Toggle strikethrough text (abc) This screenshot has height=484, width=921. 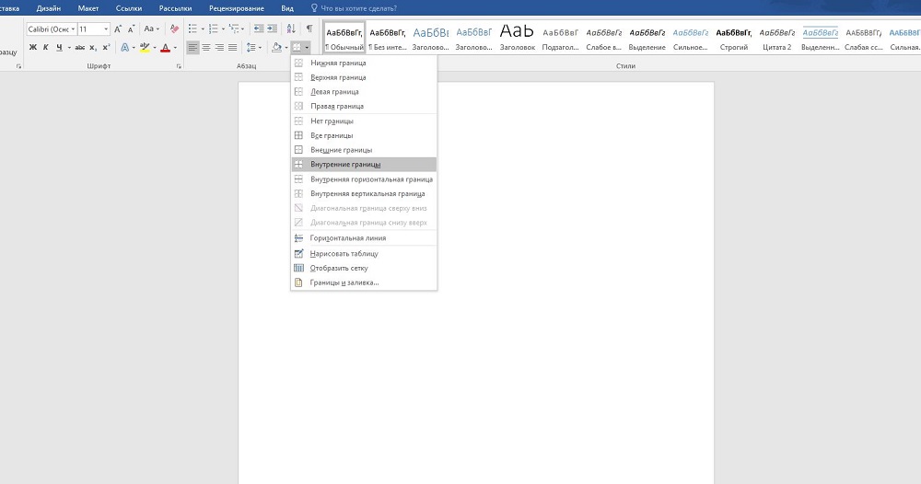coord(80,47)
